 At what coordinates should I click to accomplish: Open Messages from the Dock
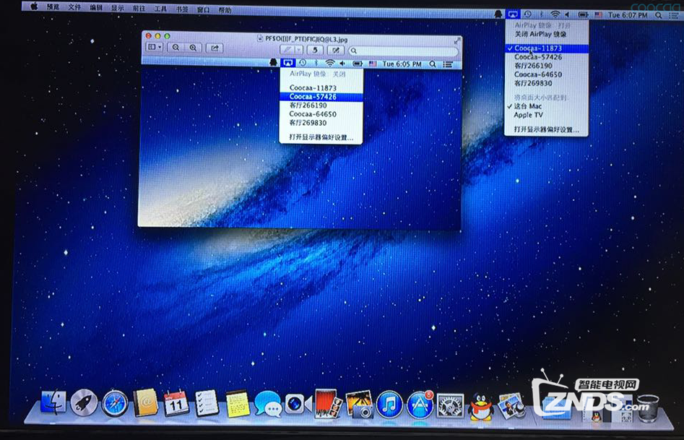[268, 404]
